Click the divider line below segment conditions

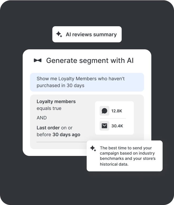(x=61, y=142)
